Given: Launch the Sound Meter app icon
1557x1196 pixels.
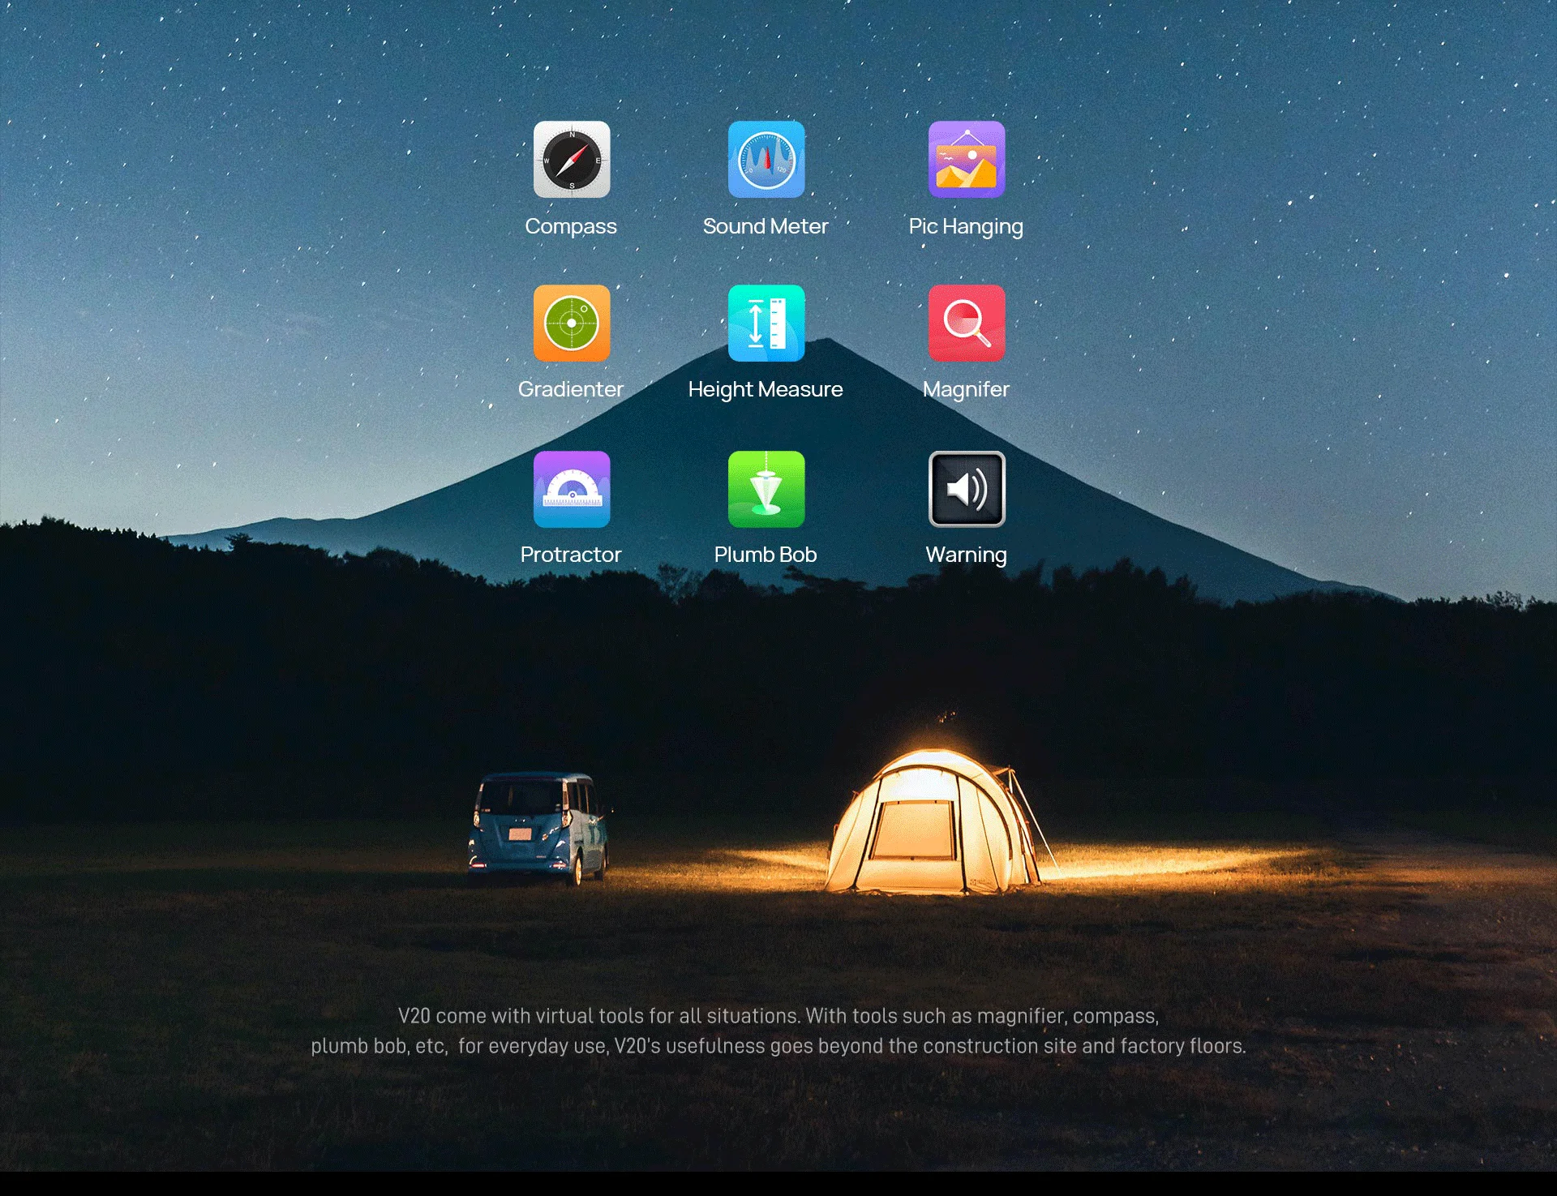Looking at the screenshot, I should tap(766, 160).
